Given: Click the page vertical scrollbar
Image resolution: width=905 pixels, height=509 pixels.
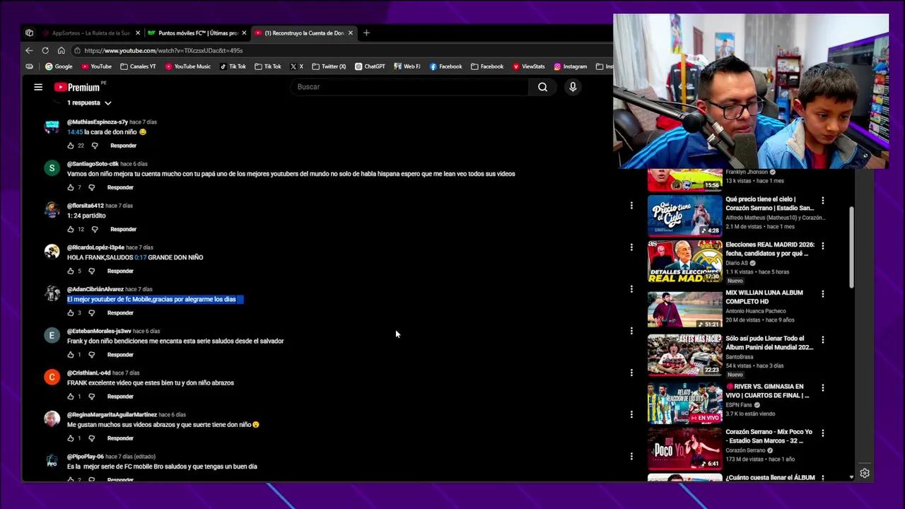Looking at the screenshot, I should (x=851, y=247).
